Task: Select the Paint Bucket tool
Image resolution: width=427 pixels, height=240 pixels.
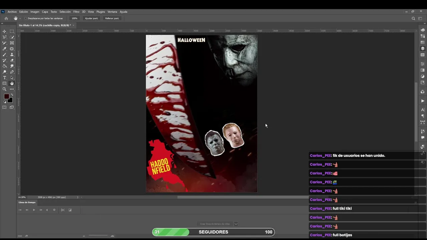Action: coord(5,66)
